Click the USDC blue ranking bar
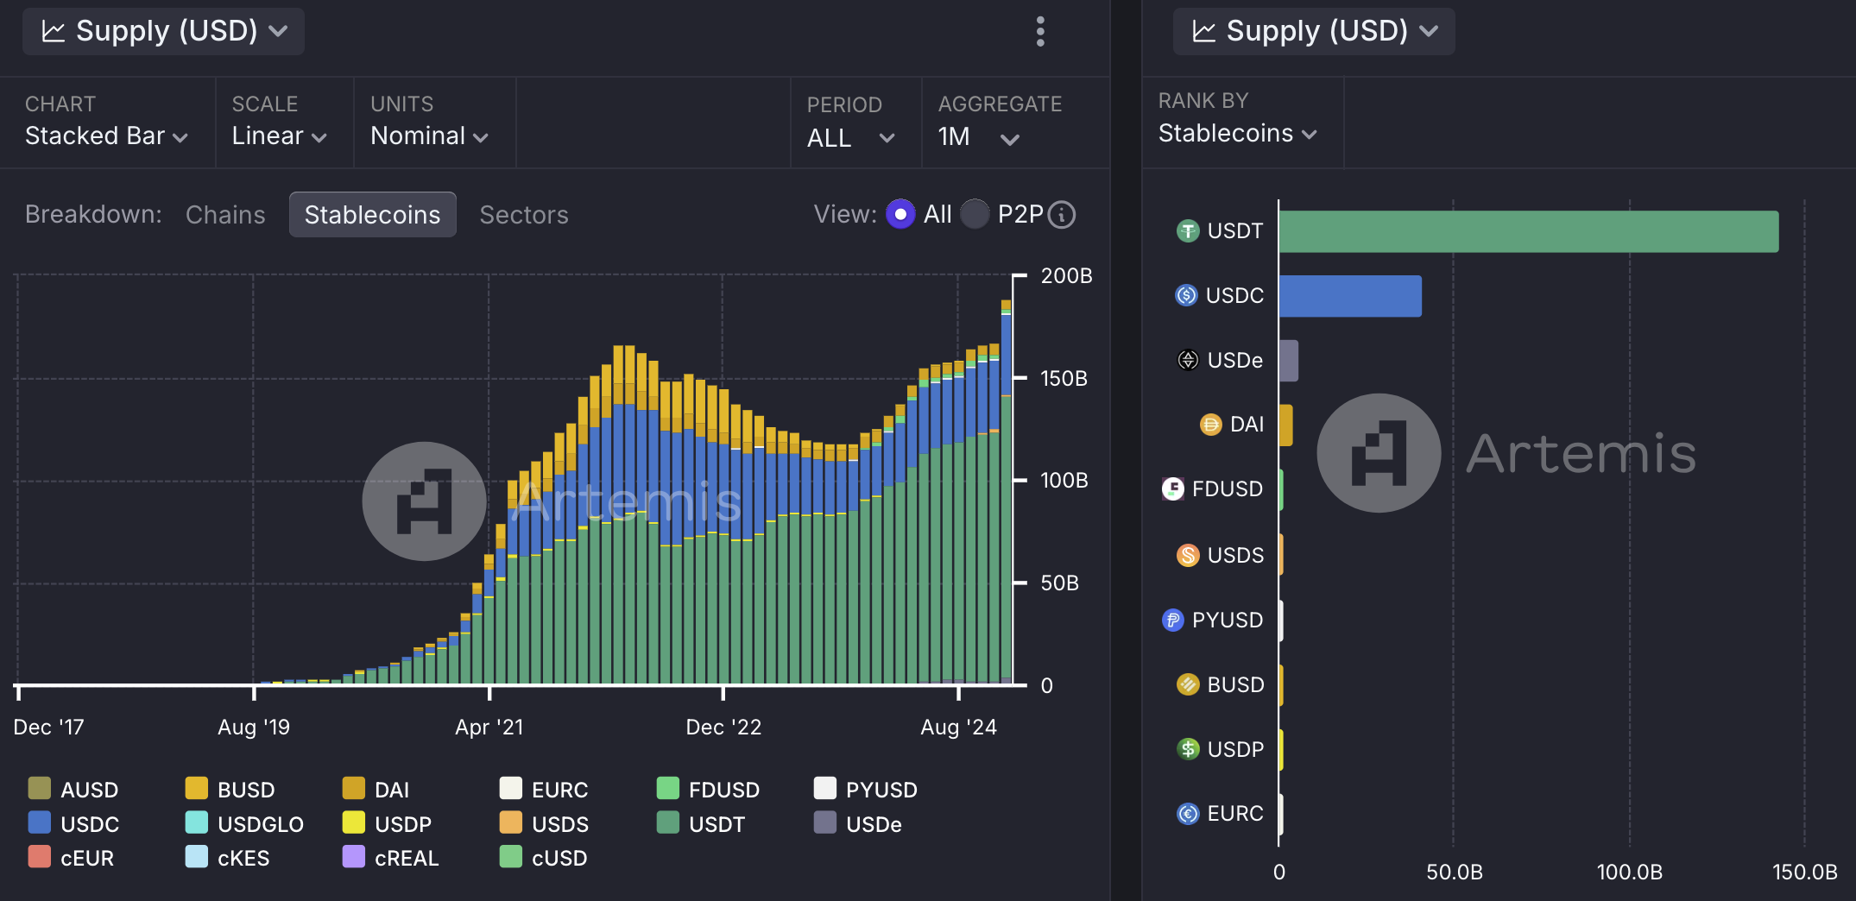 1350,296
